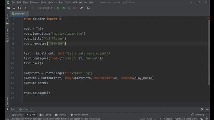The image size is (214, 120).
Task: Click the Search Everywhere magnifier icon
Action: [88, 8]
